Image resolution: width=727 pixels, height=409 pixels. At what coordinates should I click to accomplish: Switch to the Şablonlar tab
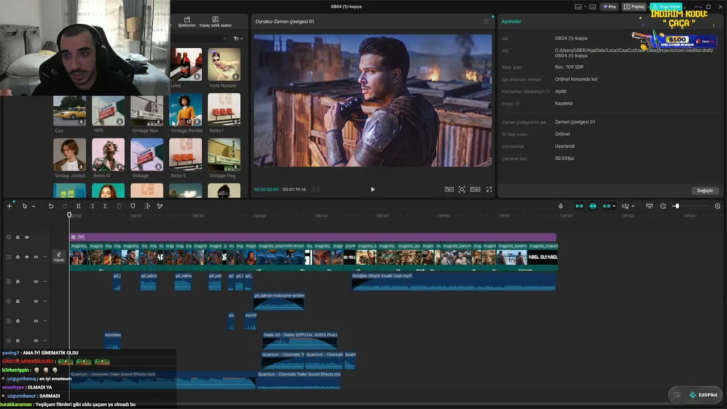(187, 22)
